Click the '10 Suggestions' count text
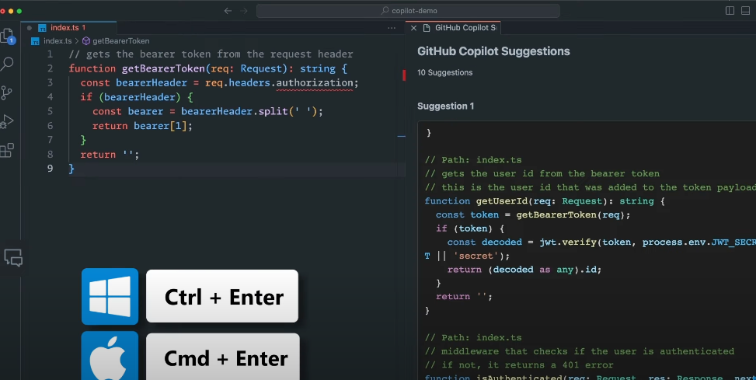 coord(444,72)
